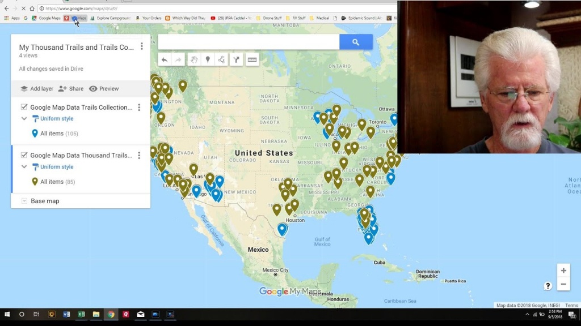Expand the Base map options
Viewport: 581px width, 326px height.
(24, 201)
